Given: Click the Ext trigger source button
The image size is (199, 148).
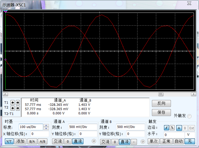Looking at the screenshot, I should pos(192,128).
